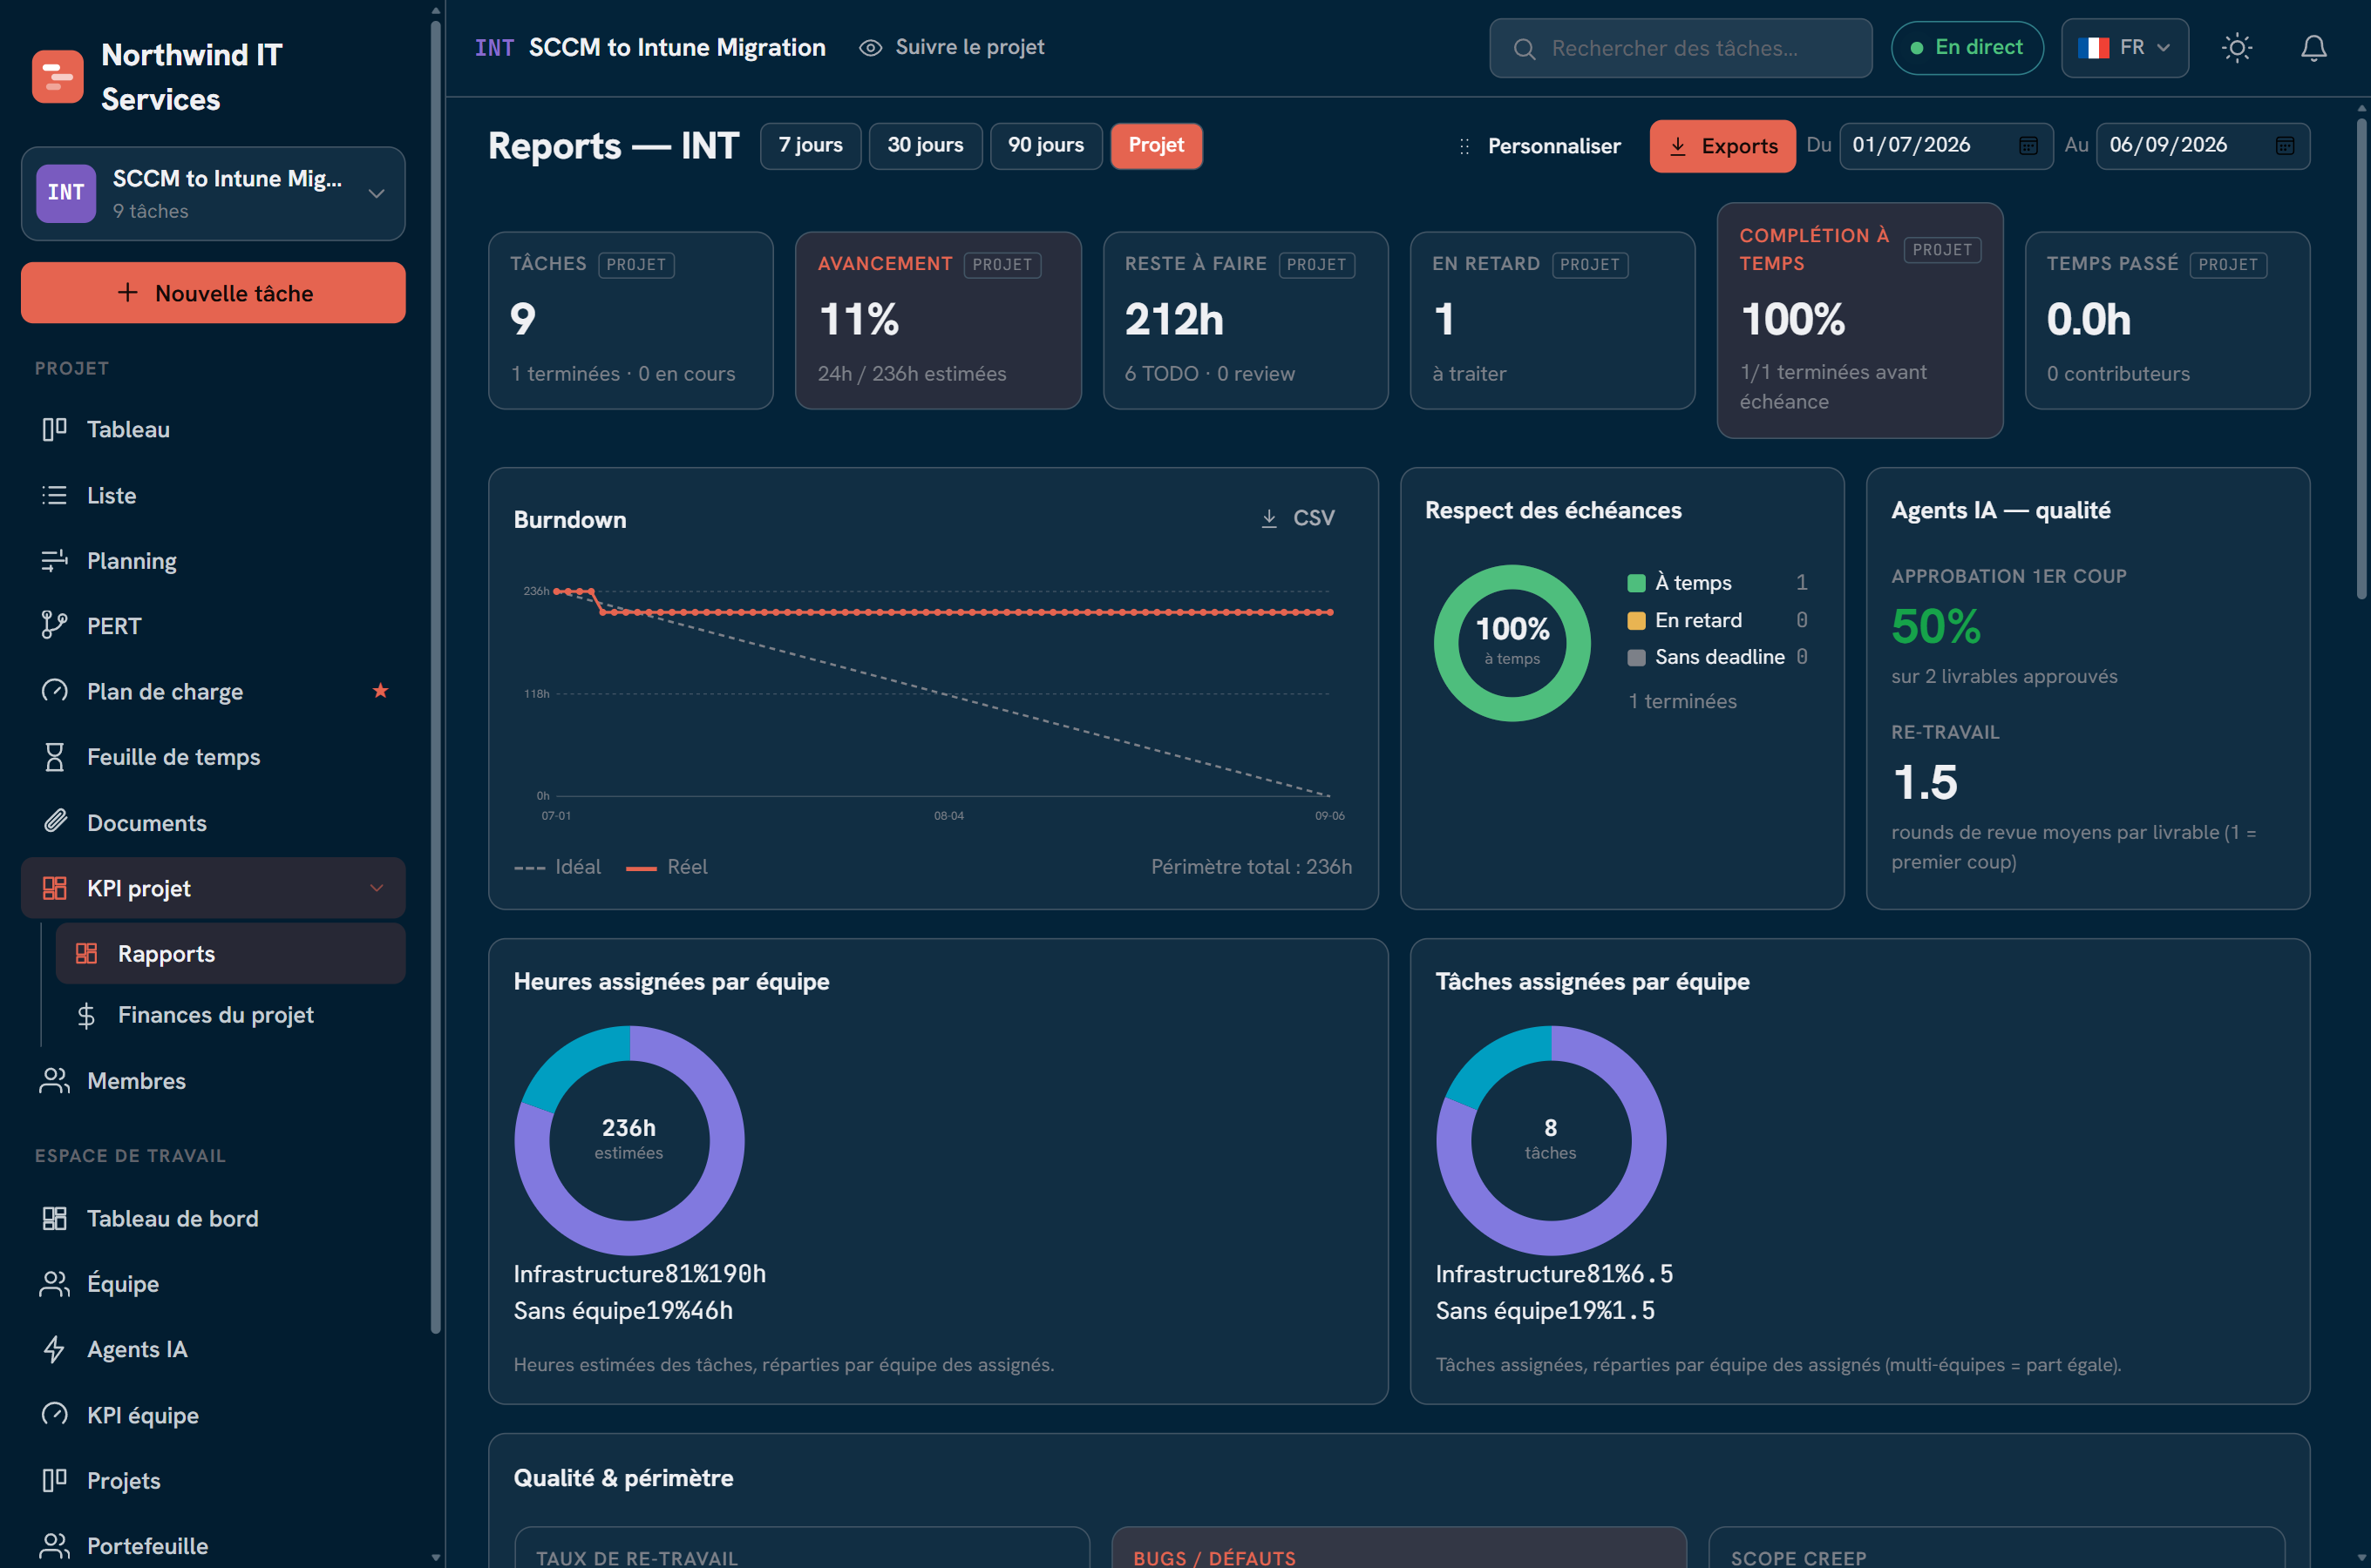The image size is (2371, 1568).
Task: Create a new task with Nouvelle tâche
Action: [x=213, y=293]
